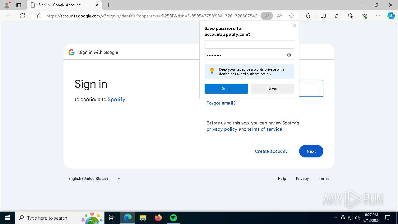Open Settings and more menu

point(378,16)
